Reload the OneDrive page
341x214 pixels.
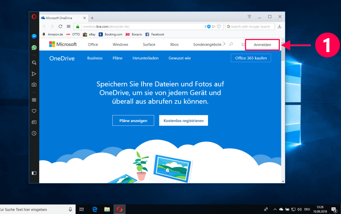[60, 26]
